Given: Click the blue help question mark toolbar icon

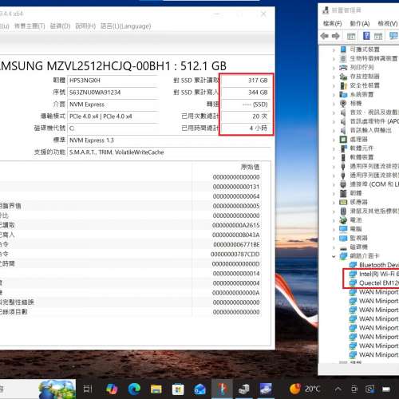Looking at the screenshot, I should (366, 36).
